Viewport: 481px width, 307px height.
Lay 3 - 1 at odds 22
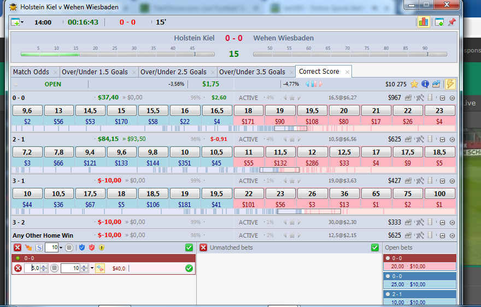click(x=249, y=193)
